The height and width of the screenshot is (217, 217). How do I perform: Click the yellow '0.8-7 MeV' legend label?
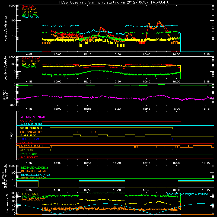30,64
